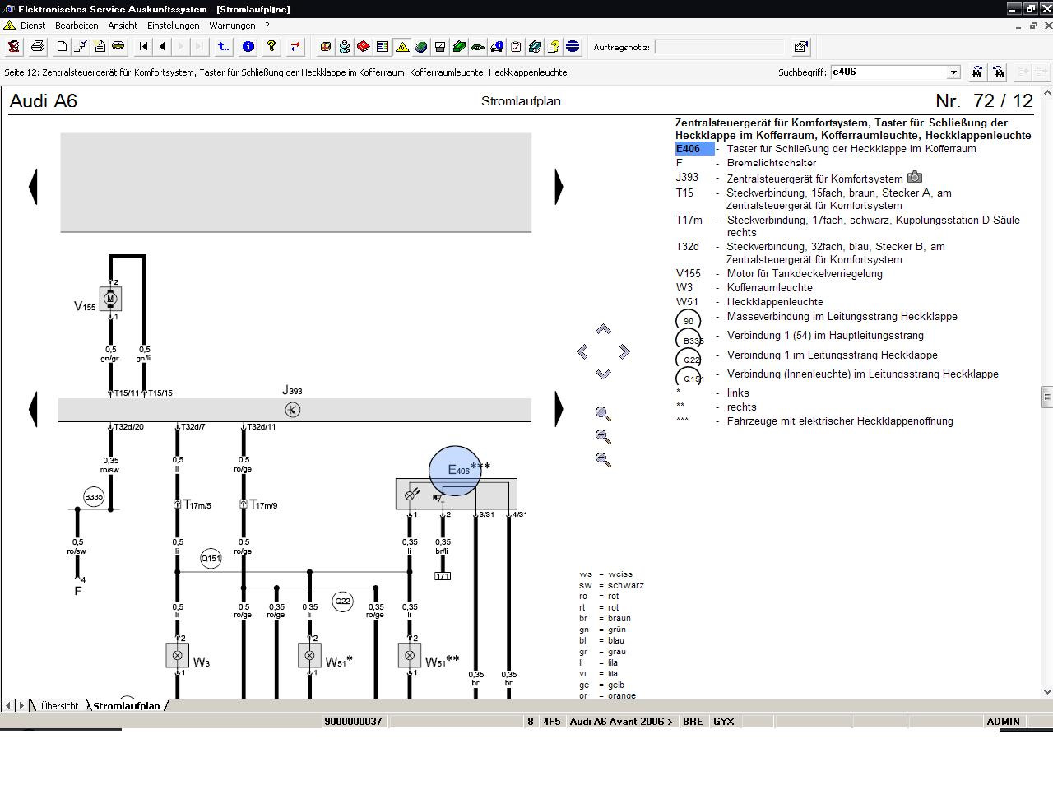Open the '?' help menu
The height and width of the screenshot is (790, 1053).
tap(267, 26)
